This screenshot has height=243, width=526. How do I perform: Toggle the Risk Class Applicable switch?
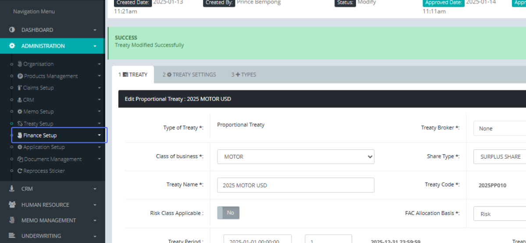point(228,213)
